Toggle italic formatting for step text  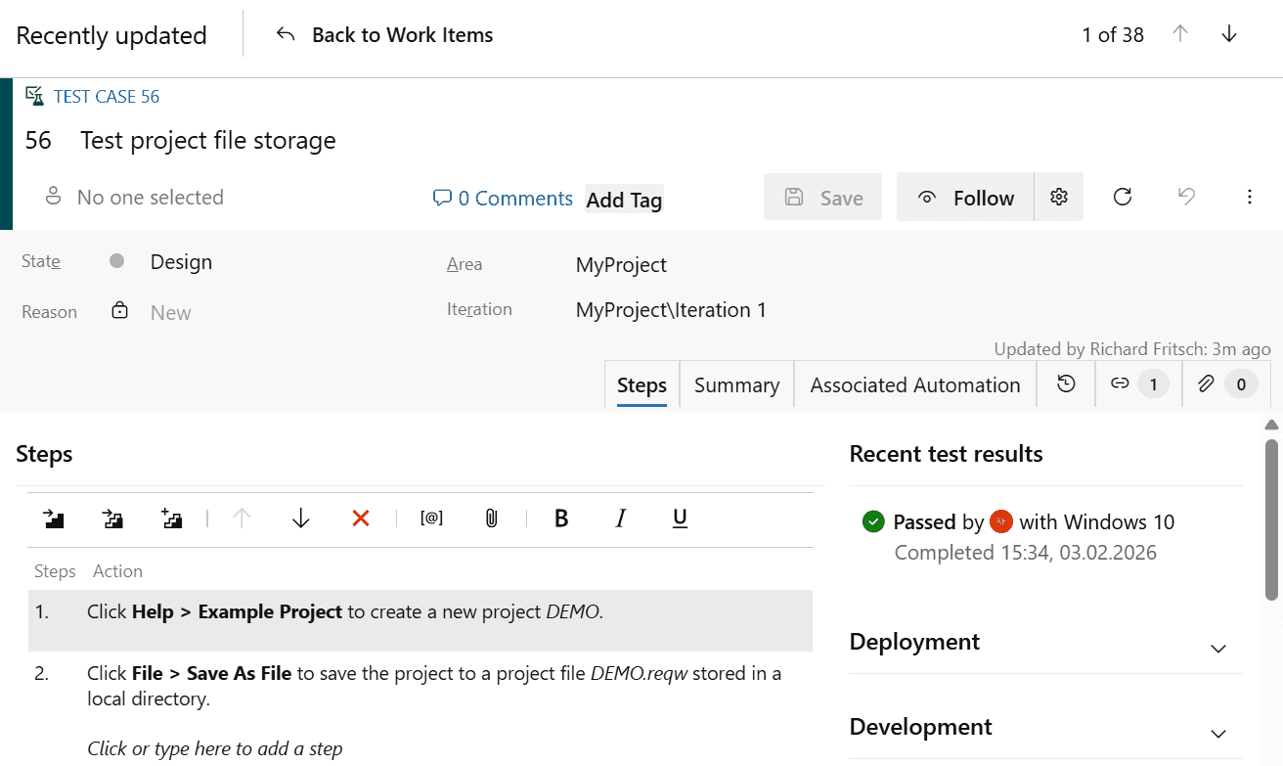621,518
